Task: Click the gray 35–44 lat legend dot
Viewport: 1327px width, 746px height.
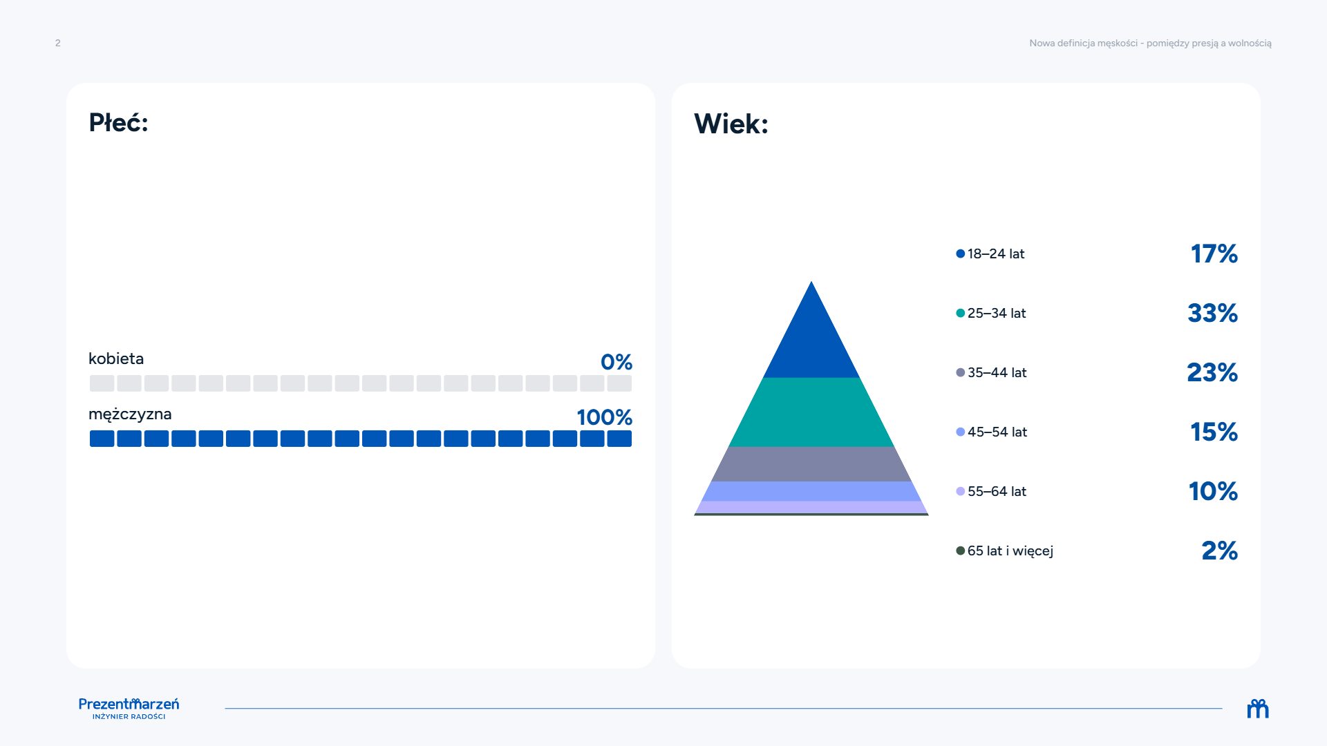Action: click(x=960, y=372)
